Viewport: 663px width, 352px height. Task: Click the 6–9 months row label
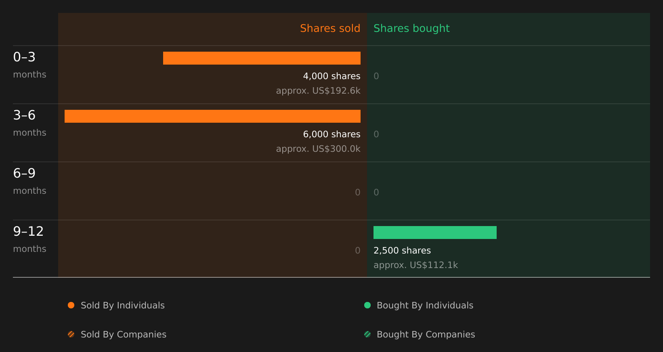point(29,181)
